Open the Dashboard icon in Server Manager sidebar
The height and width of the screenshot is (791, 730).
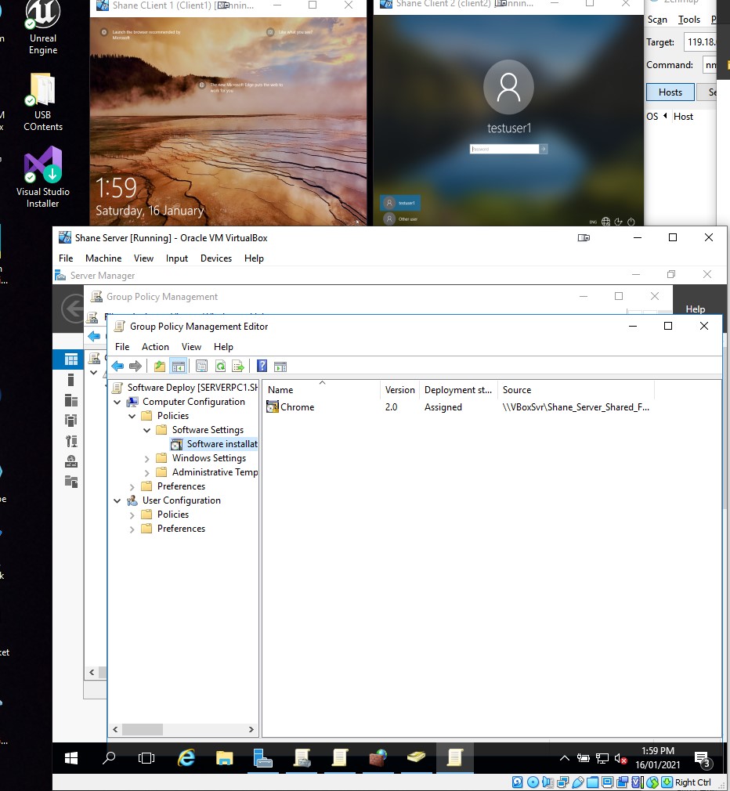(x=71, y=359)
